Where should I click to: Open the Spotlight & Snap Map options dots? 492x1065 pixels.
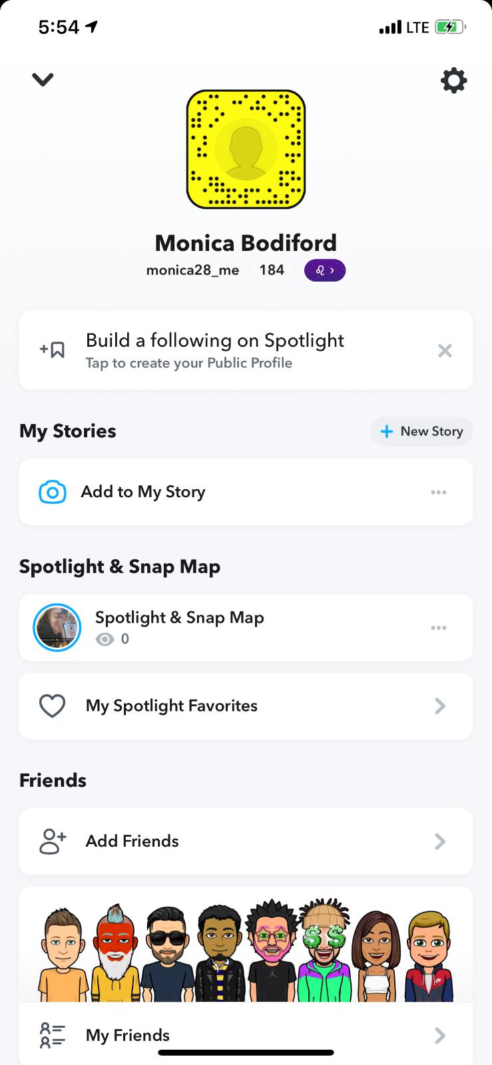click(438, 628)
